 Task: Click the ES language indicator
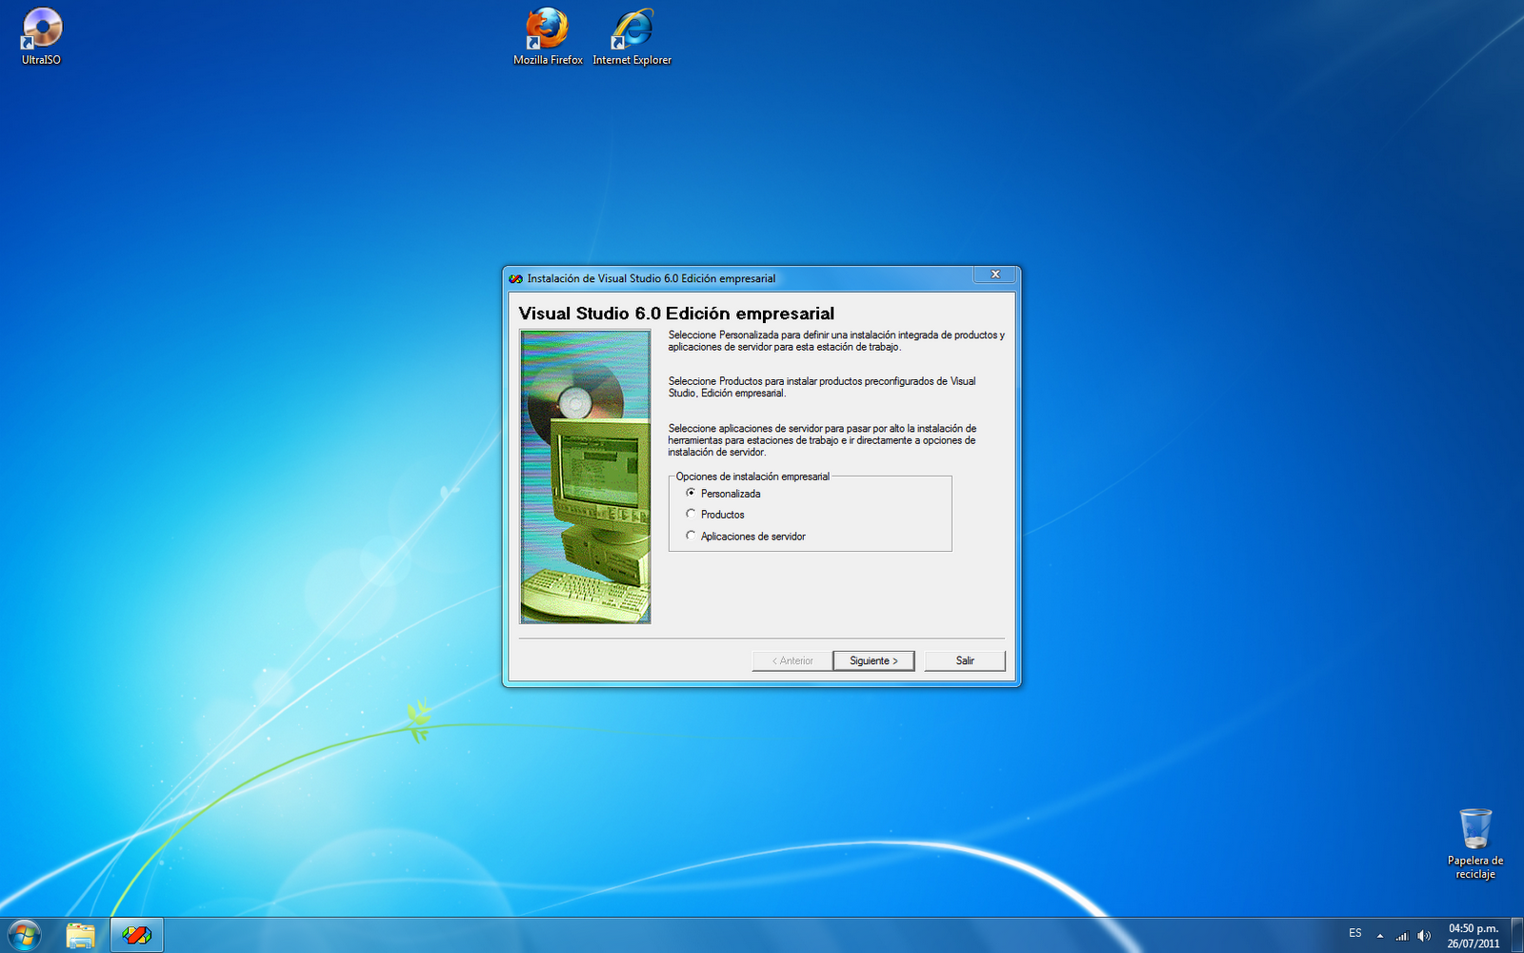pyautogui.click(x=1354, y=933)
